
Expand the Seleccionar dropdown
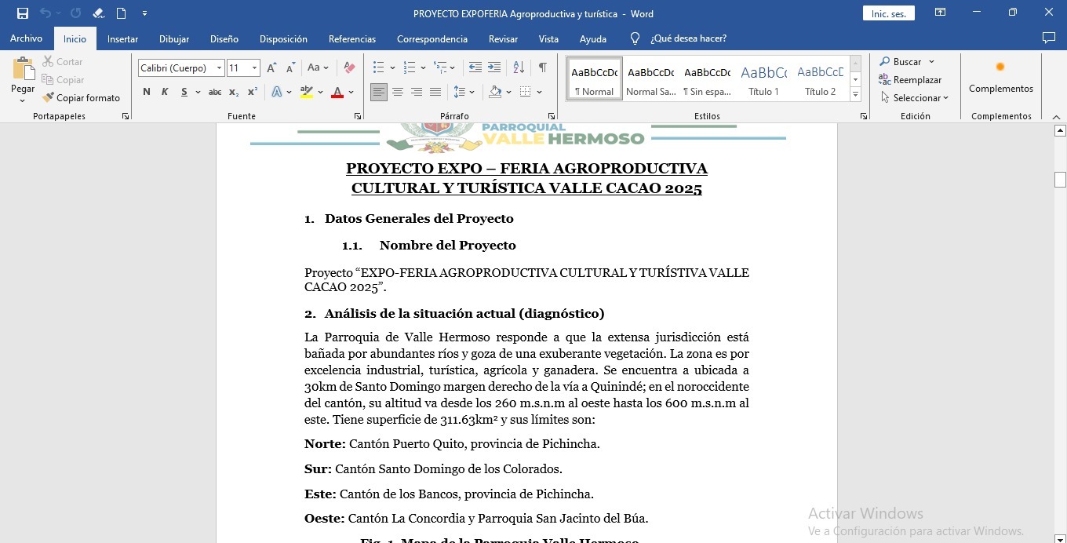click(914, 98)
